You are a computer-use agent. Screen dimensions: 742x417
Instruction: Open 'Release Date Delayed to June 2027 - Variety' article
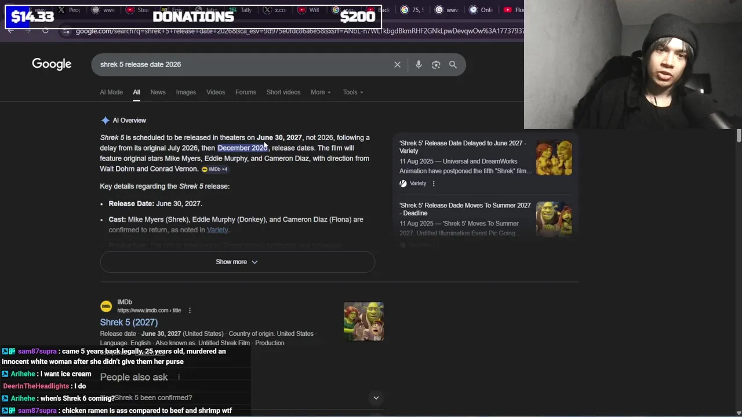[463, 147]
